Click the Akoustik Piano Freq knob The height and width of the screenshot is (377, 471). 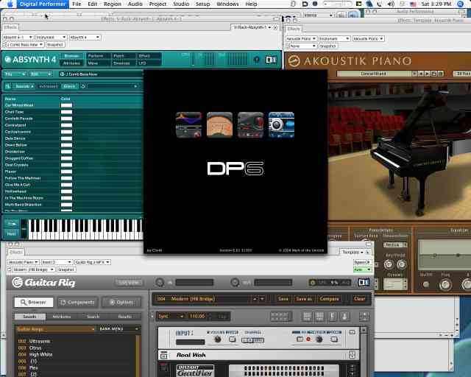pyautogui.click(x=445, y=284)
